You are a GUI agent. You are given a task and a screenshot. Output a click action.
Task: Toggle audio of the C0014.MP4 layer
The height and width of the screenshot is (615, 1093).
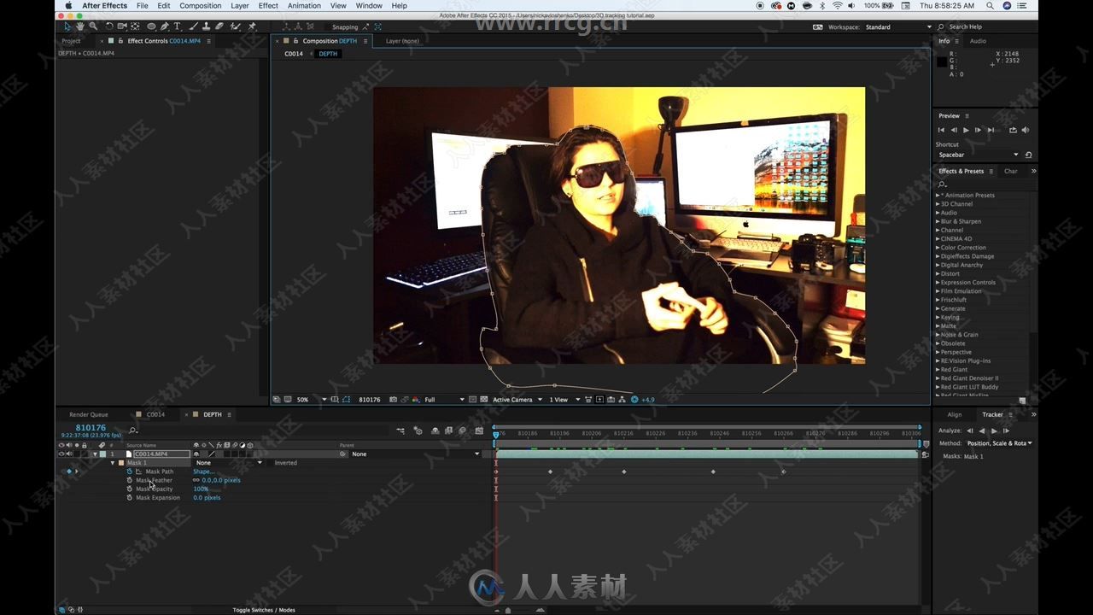click(x=69, y=454)
